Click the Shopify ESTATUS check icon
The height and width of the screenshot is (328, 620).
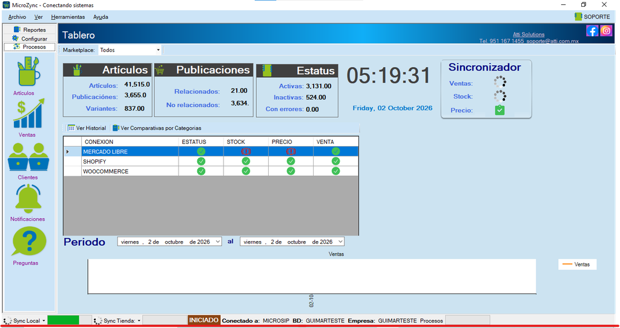click(201, 161)
